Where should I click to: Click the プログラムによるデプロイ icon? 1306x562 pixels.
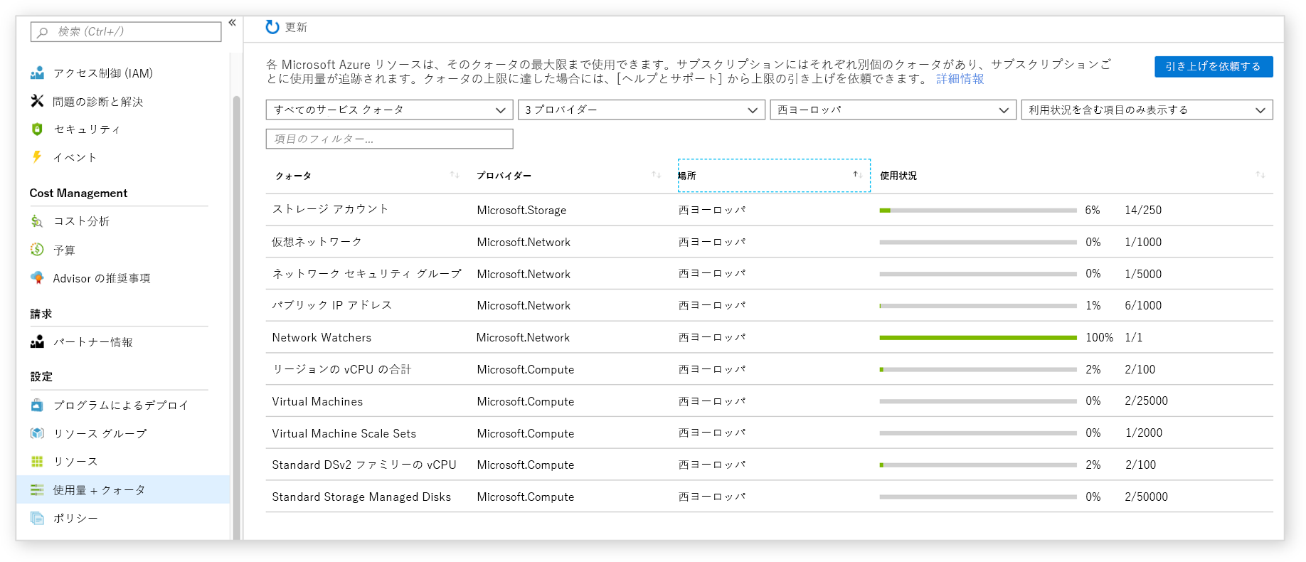pyautogui.click(x=38, y=405)
